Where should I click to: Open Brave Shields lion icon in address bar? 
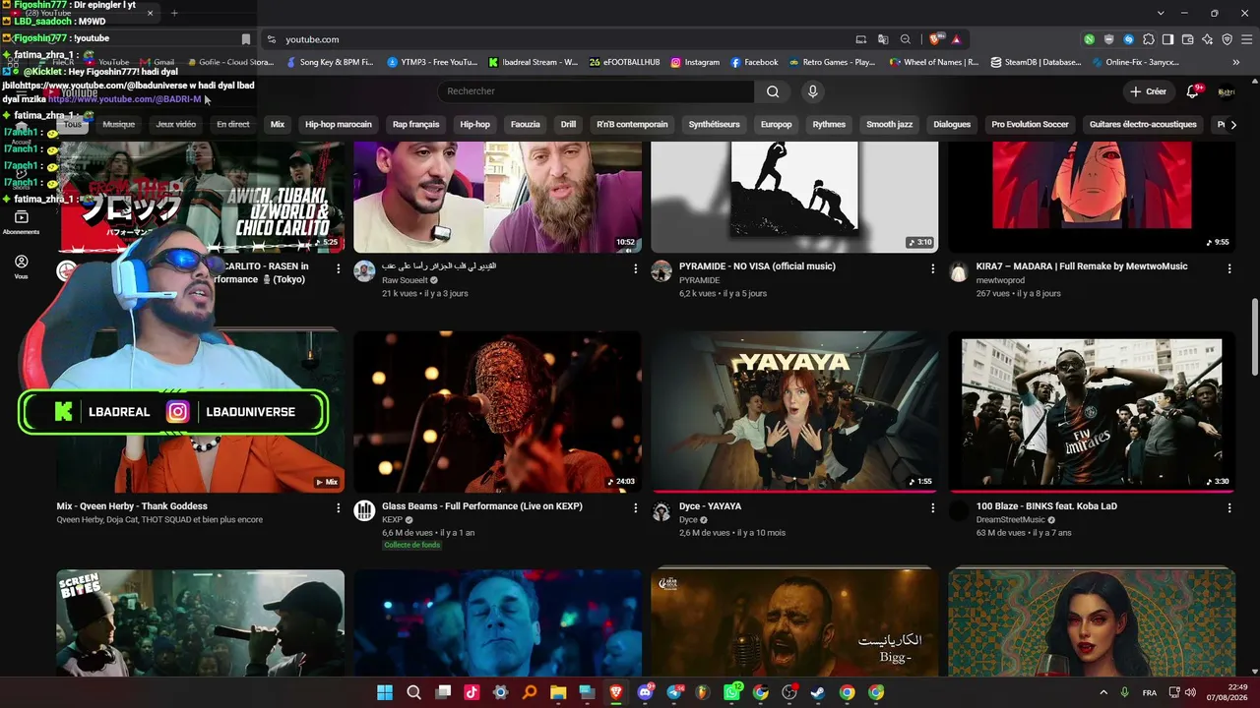pyautogui.click(x=935, y=39)
